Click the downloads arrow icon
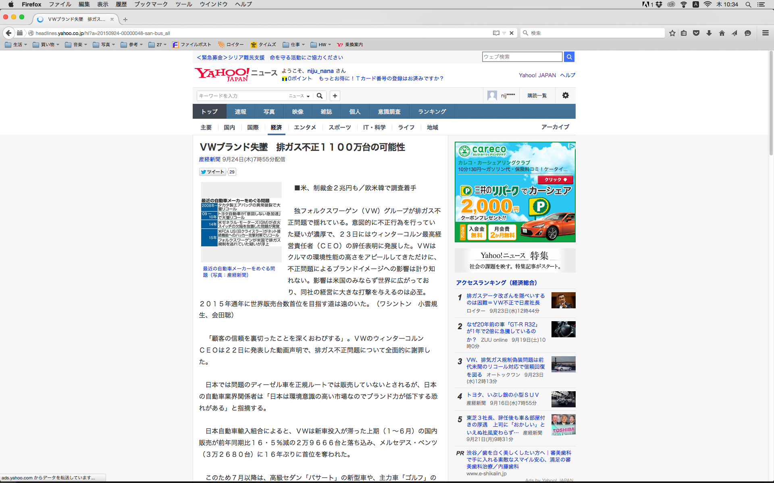Screen dimensions: 774x483 pyautogui.click(x=709, y=33)
